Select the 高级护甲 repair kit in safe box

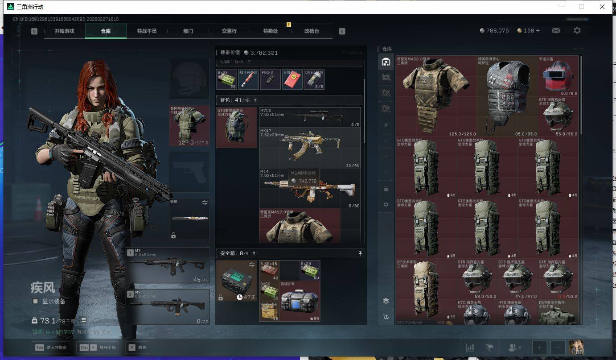point(300,301)
